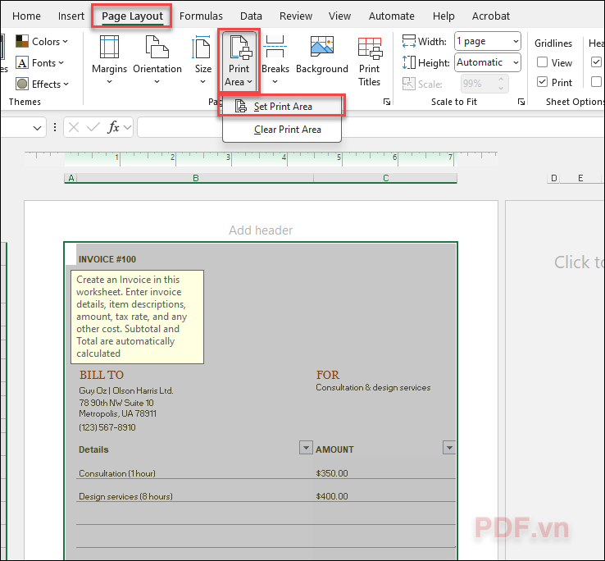Open the Width pages combo box
This screenshot has height=561, width=605.
[x=488, y=41]
